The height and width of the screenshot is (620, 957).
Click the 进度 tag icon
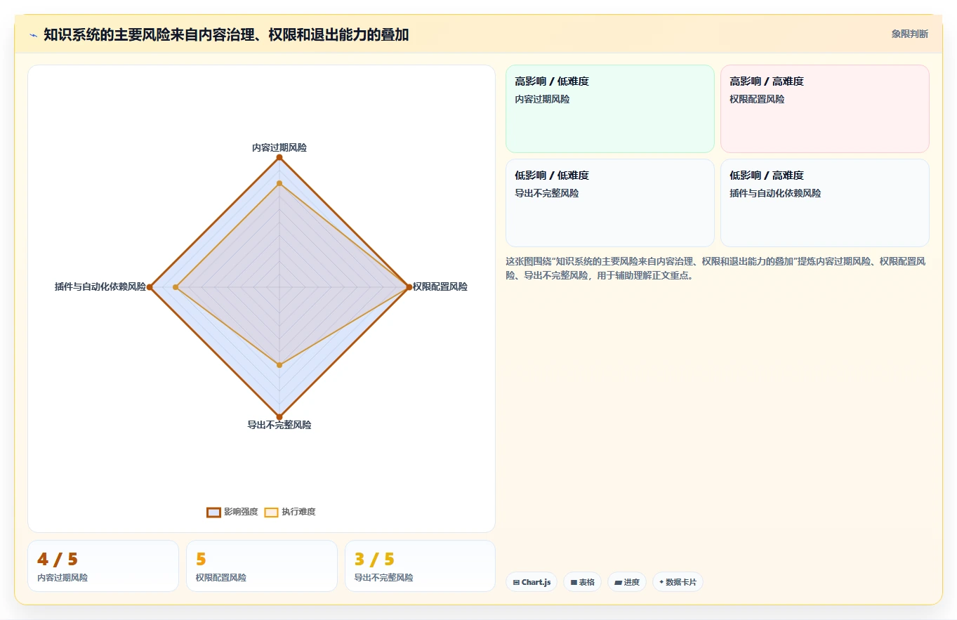tap(619, 582)
